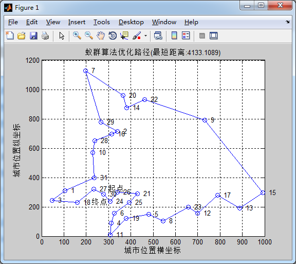The width and height of the screenshot is (296, 264).
Task: Maximize the Figure 1 window
Action: (261, 6)
